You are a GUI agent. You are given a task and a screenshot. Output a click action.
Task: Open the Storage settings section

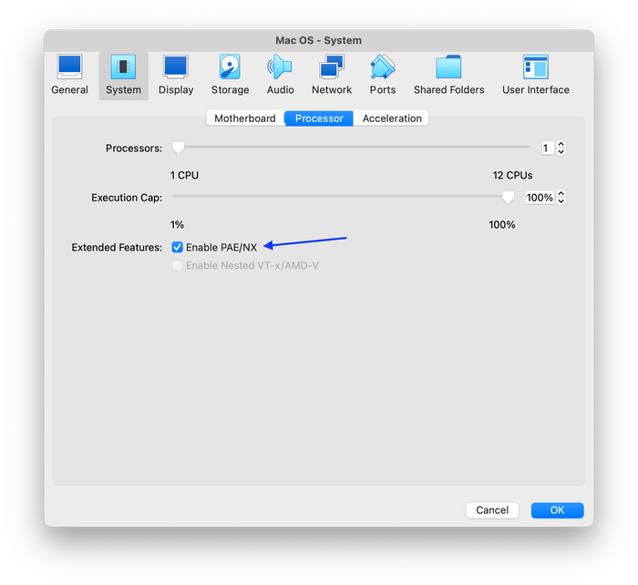tap(230, 76)
